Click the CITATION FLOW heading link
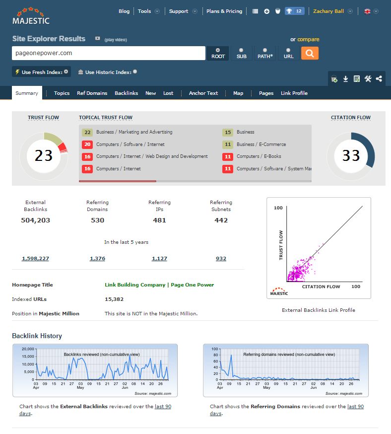The height and width of the screenshot is (434, 391). tap(351, 118)
